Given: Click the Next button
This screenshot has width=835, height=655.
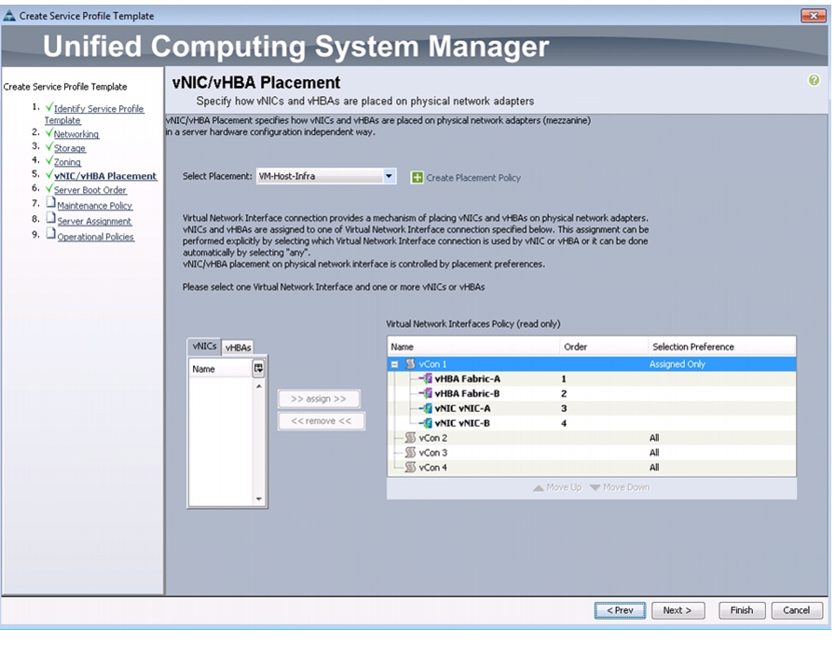Looking at the screenshot, I should pyautogui.click(x=678, y=610).
